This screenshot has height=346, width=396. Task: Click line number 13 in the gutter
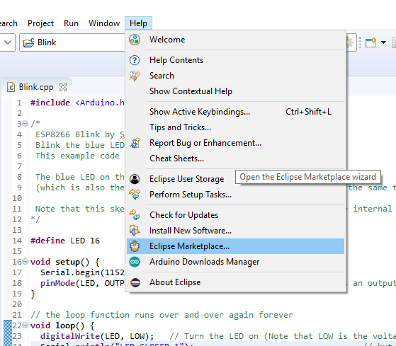coord(17,230)
